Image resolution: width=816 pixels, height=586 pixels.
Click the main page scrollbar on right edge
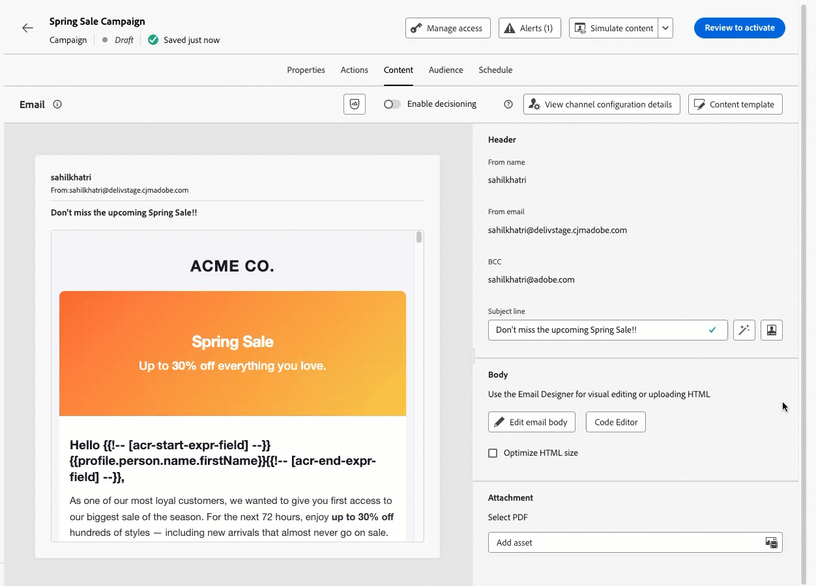click(x=803, y=293)
